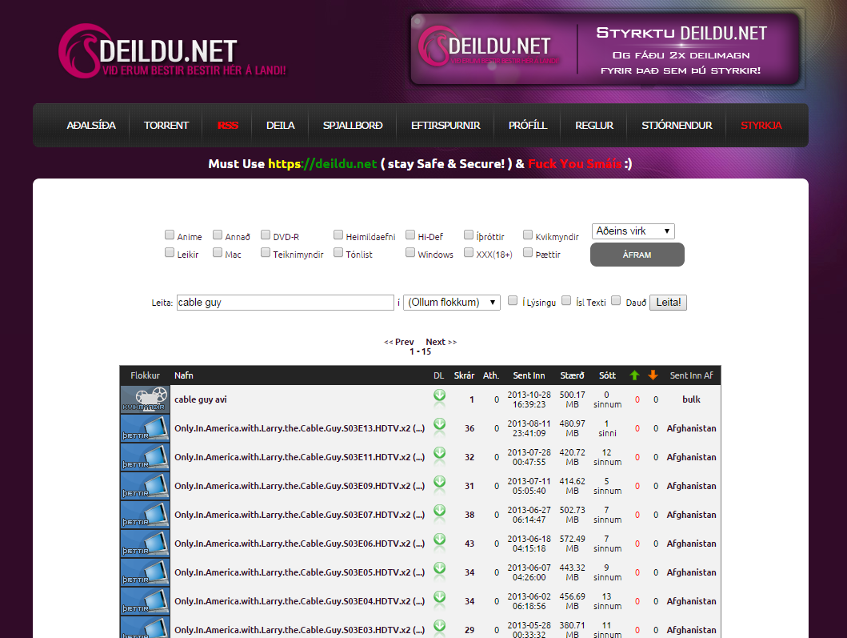This screenshot has width=847, height=638.
Task: Click the search field containing cable guy
Action: pyautogui.click(x=285, y=303)
